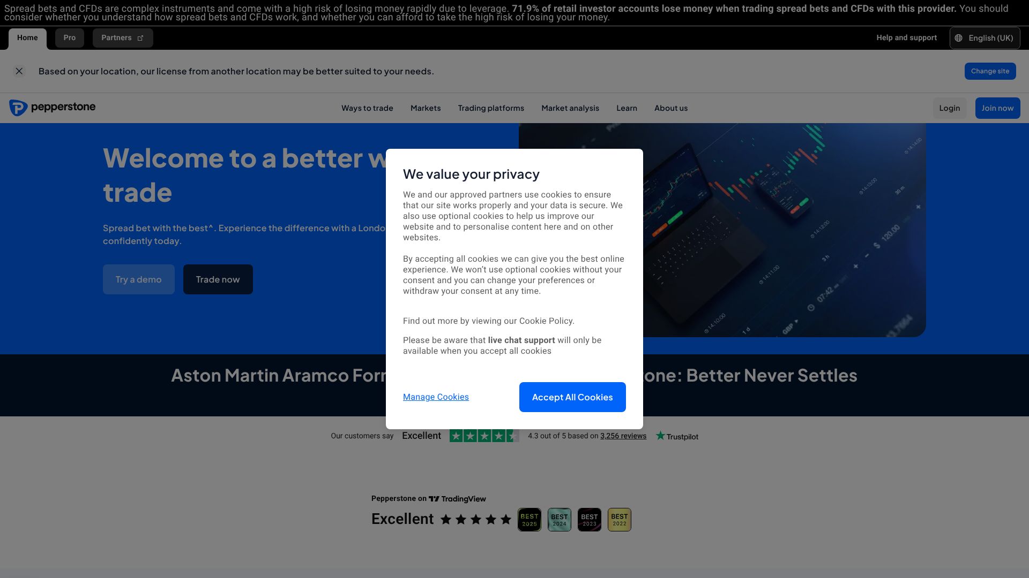Click the Join now button
The width and height of the screenshot is (1029, 578).
997,108
